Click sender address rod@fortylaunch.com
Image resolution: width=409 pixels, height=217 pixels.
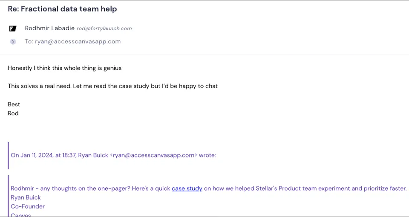tap(104, 29)
